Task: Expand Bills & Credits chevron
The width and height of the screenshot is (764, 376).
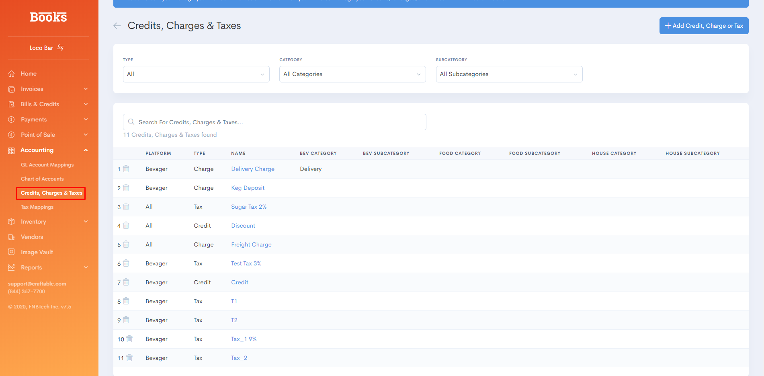Action: click(86, 104)
